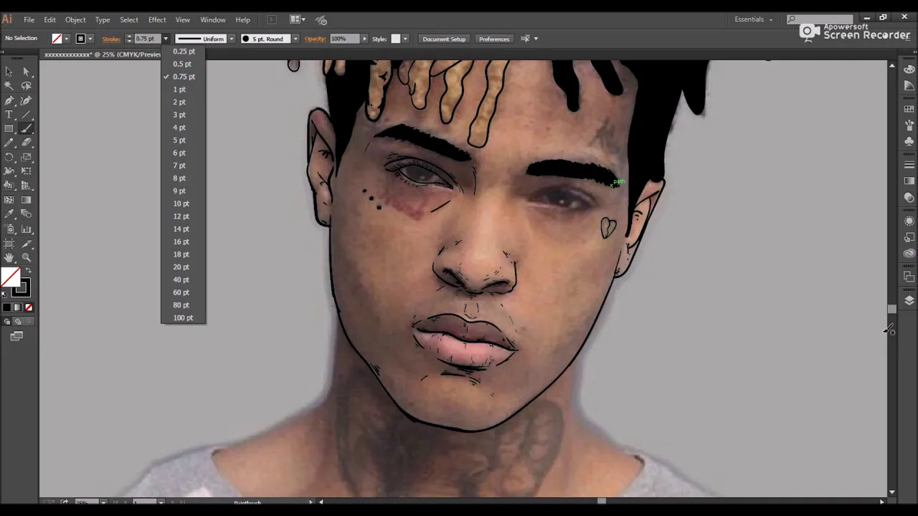Click the Preferences button
Image resolution: width=918 pixels, height=516 pixels.
(494, 39)
